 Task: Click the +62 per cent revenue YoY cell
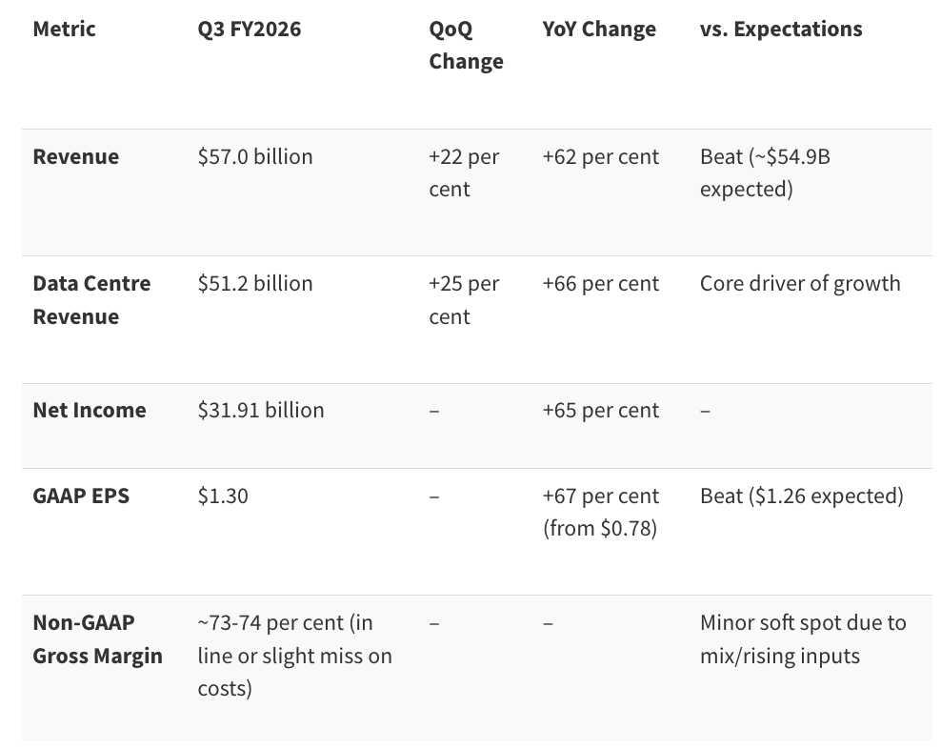[601, 156]
